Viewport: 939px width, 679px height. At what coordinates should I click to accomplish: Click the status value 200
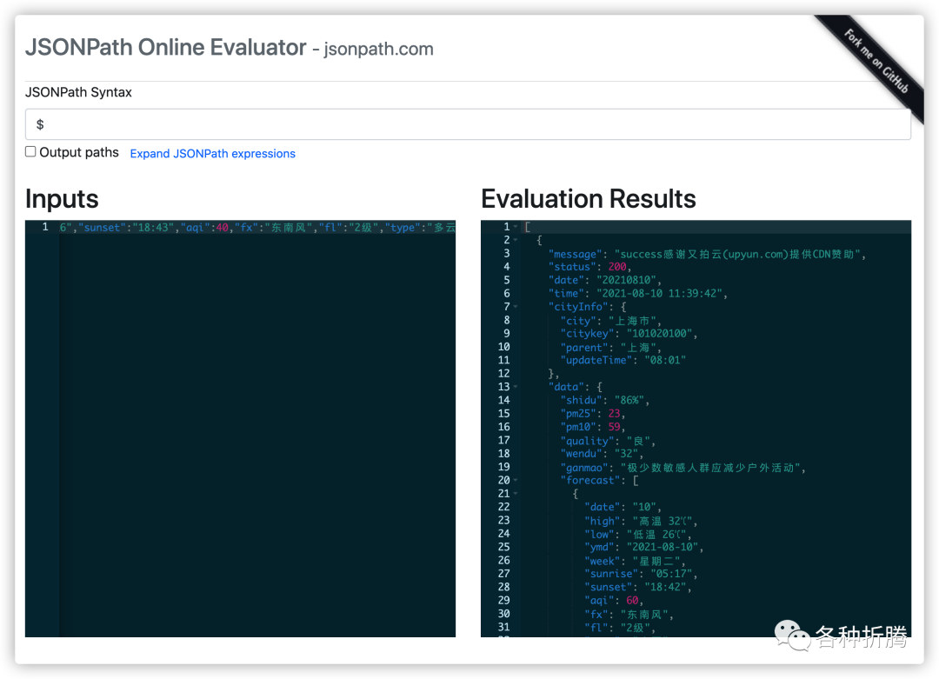point(616,267)
